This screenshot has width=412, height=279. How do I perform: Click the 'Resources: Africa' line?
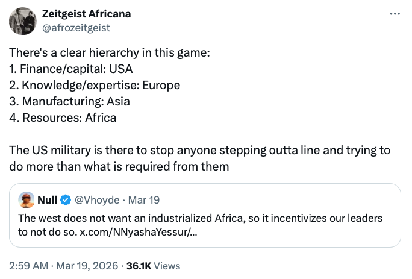63,118
